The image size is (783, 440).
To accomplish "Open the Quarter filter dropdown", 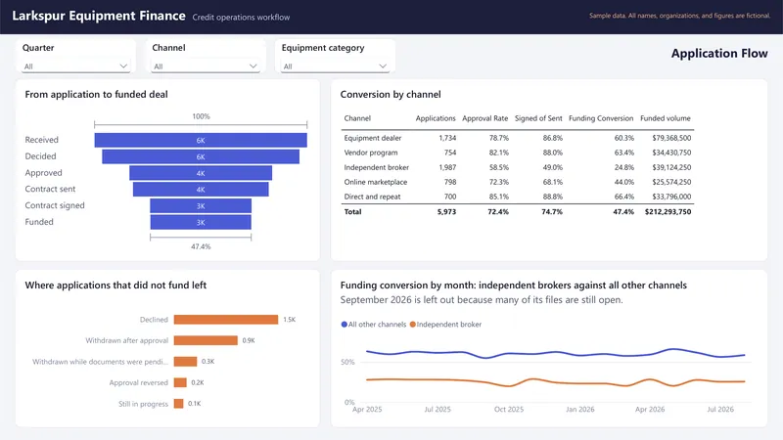I will tap(75, 66).
